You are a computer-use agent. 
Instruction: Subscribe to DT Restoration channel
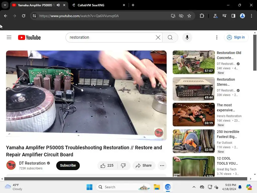(x=68, y=165)
